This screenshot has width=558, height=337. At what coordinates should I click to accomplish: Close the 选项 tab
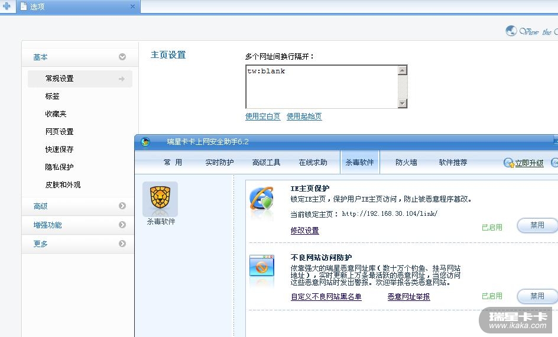[133, 7]
